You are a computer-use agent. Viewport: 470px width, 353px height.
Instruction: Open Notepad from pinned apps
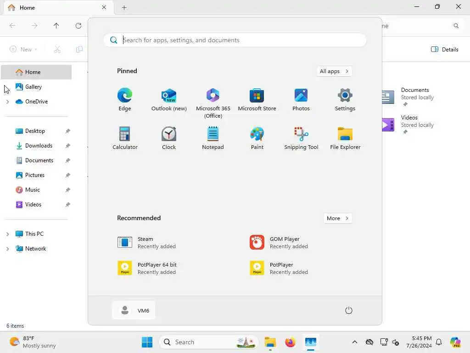(213, 138)
